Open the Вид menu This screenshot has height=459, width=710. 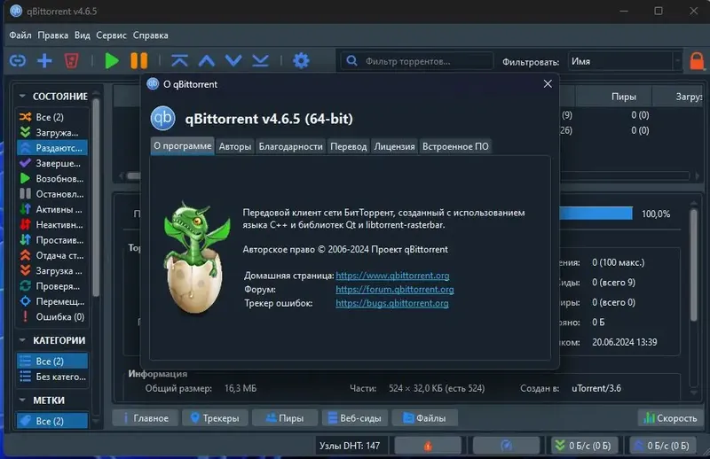pos(83,35)
